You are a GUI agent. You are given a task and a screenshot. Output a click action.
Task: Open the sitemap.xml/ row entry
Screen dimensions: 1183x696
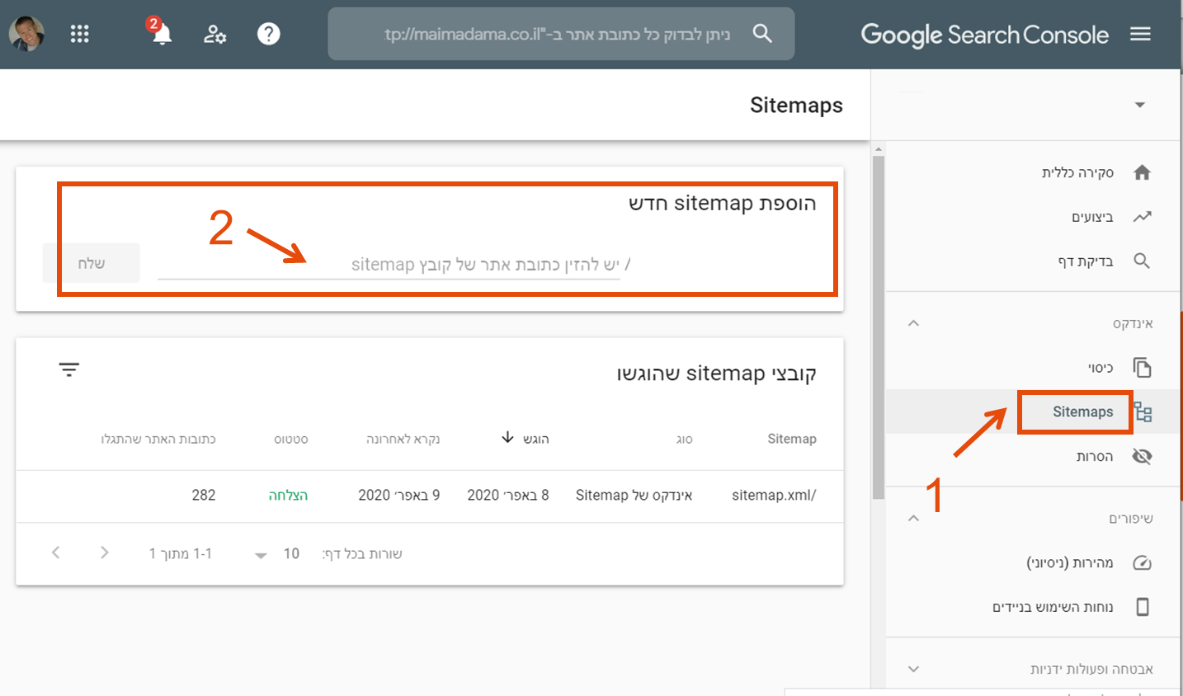point(774,495)
